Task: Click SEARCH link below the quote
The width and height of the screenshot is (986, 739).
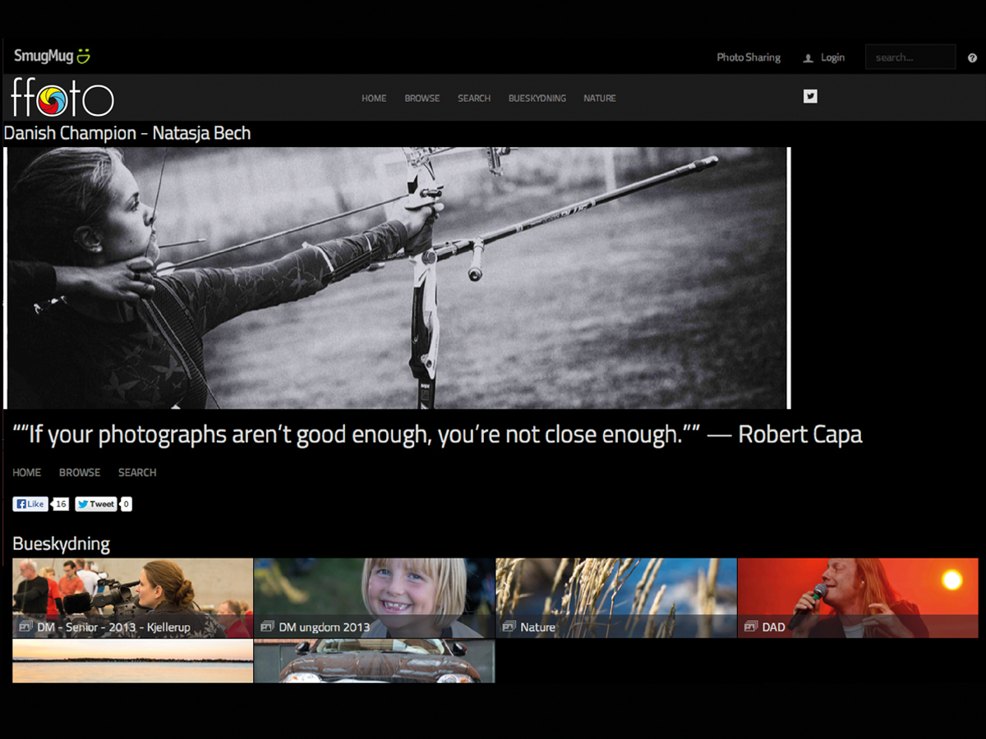Action: point(137,472)
